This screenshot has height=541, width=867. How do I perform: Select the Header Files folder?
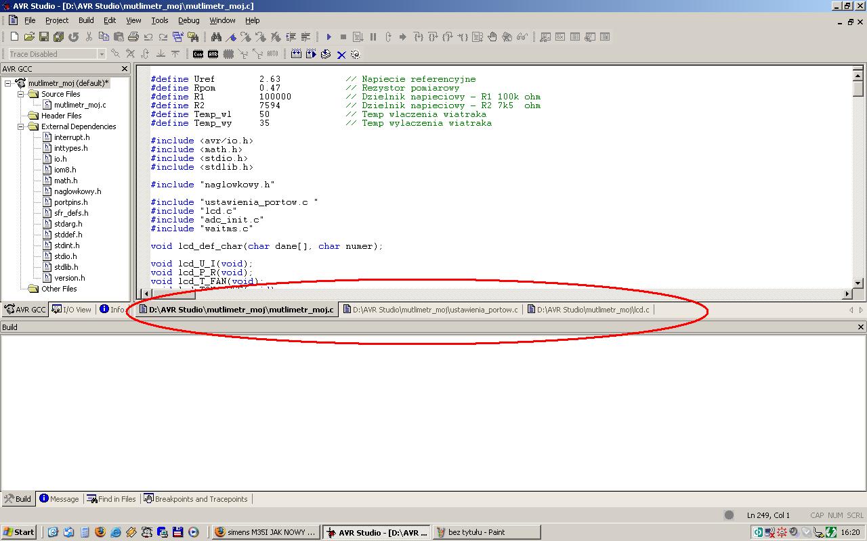[61, 116]
